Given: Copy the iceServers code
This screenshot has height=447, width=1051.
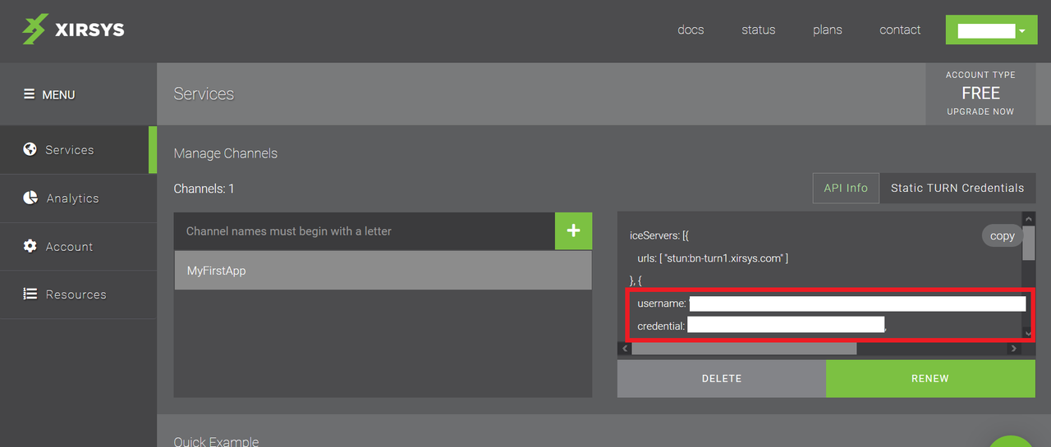Looking at the screenshot, I should tap(1002, 235).
